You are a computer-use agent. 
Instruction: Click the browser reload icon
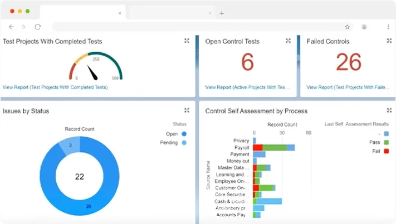coord(38,27)
